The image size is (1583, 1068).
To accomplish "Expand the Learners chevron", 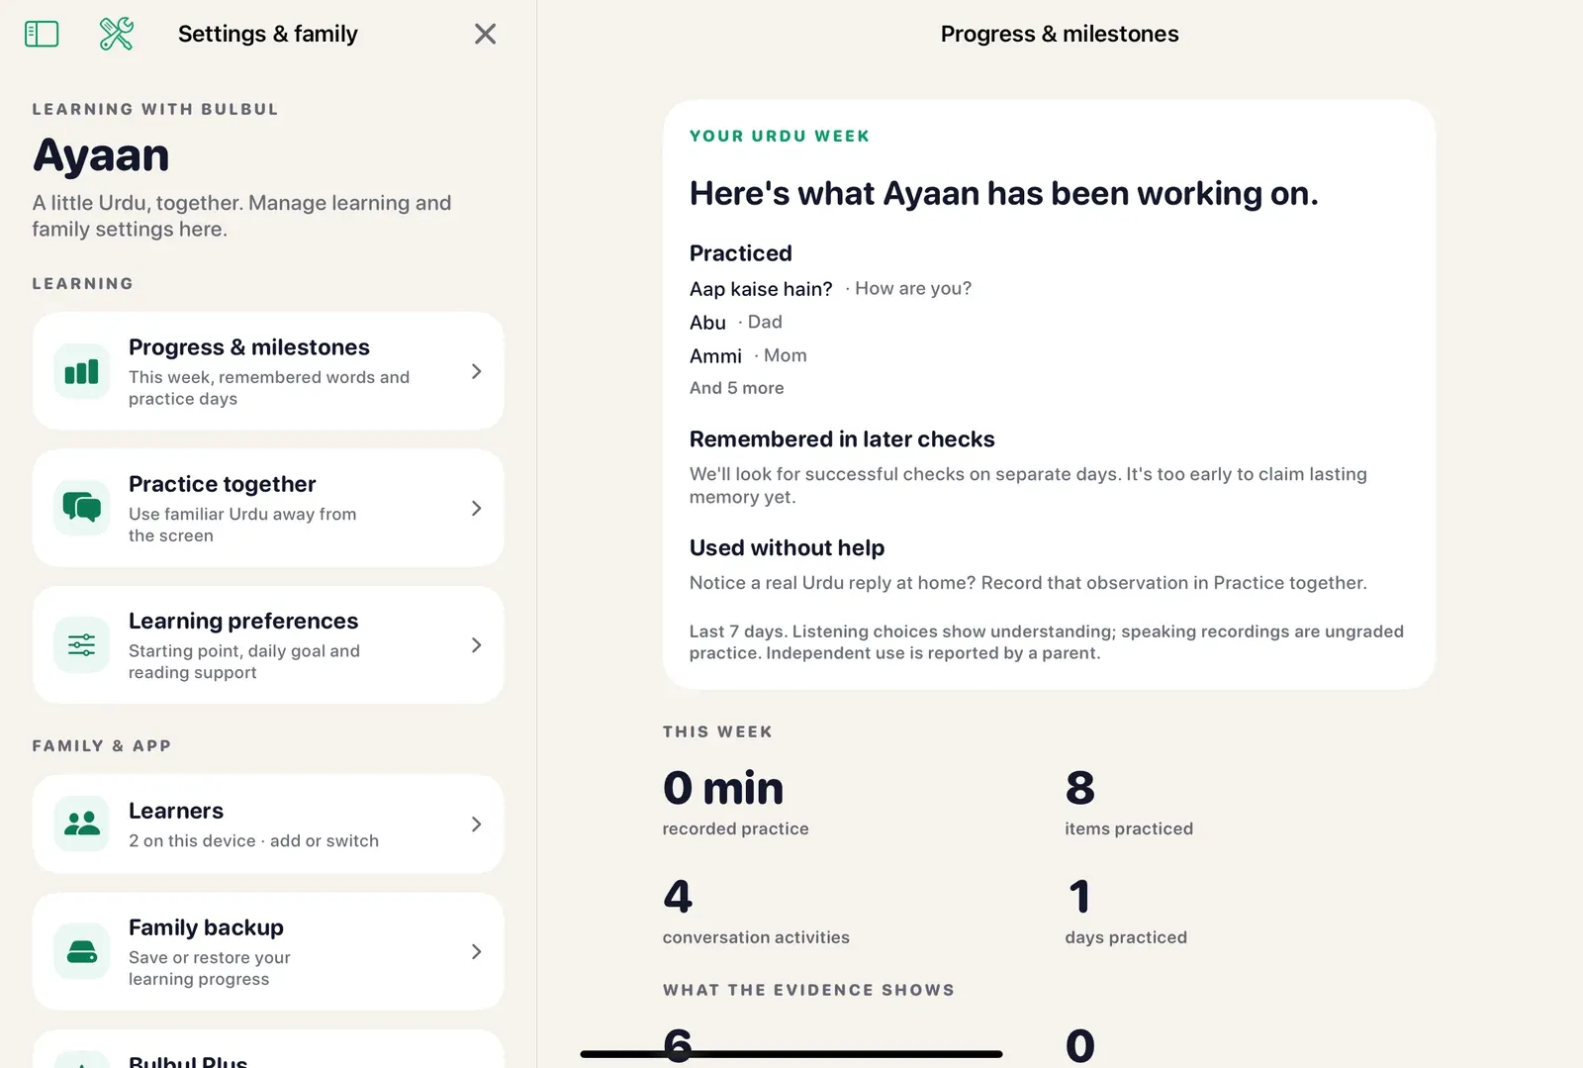I will click(476, 824).
